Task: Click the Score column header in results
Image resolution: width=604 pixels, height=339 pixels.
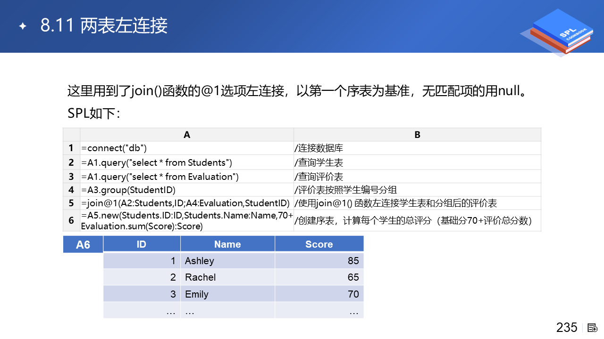Action: click(x=319, y=244)
